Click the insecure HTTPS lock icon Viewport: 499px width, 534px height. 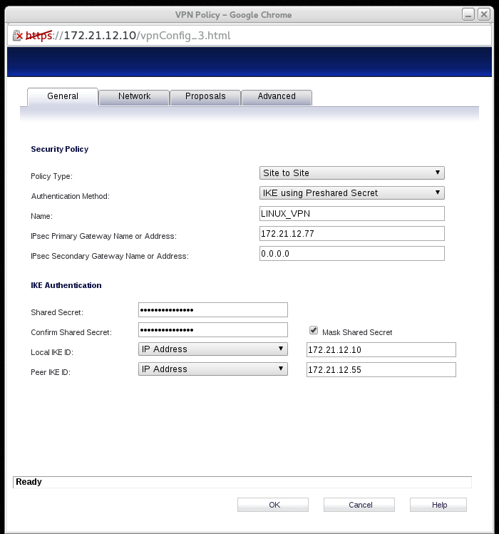[x=17, y=36]
